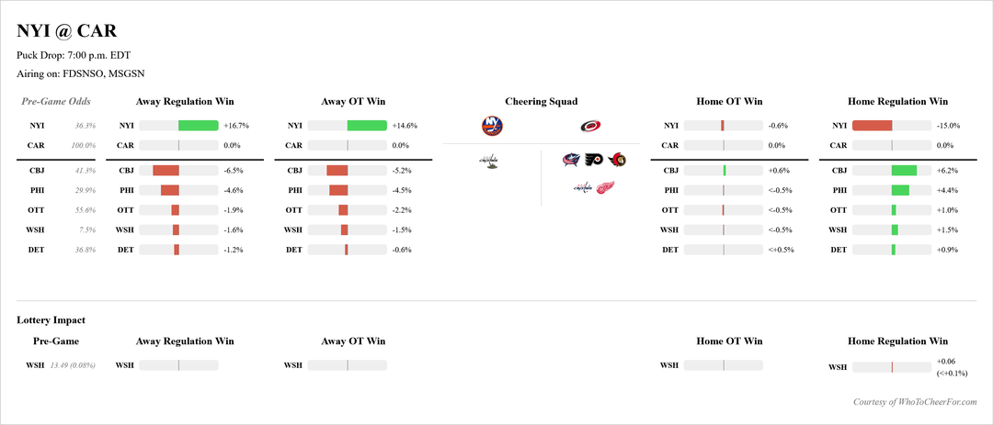
Task: Click the Ottawa Senators logo
Action: [x=618, y=161]
